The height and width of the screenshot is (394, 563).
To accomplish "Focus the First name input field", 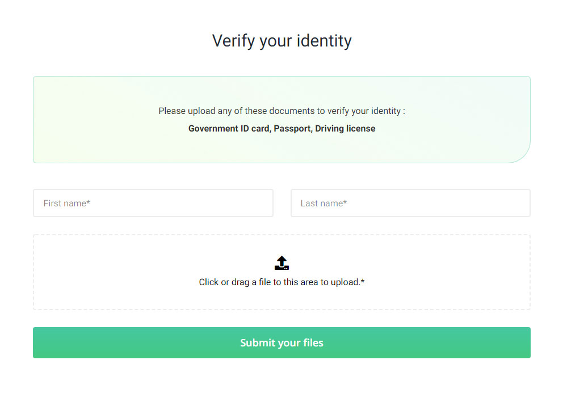I will 153,203.
